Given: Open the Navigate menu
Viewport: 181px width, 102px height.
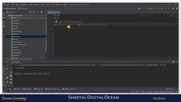Looking at the screenshot, I should click(23, 5).
